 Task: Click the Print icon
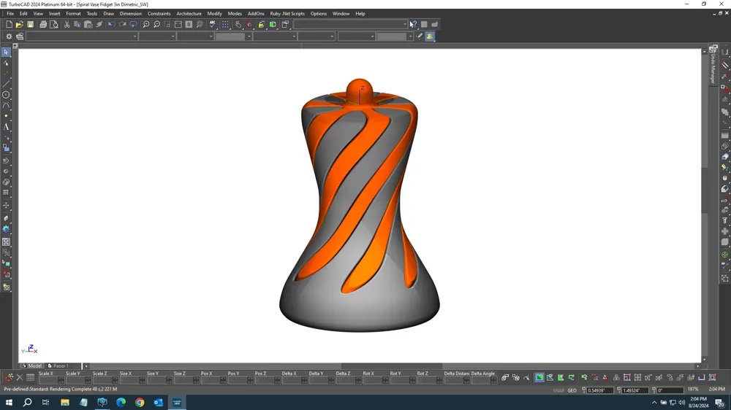43,25
